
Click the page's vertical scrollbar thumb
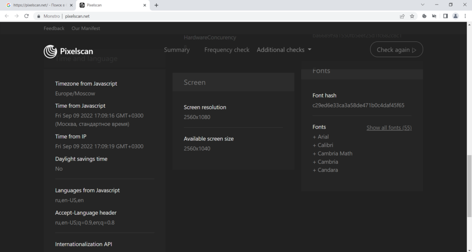(x=469, y=185)
